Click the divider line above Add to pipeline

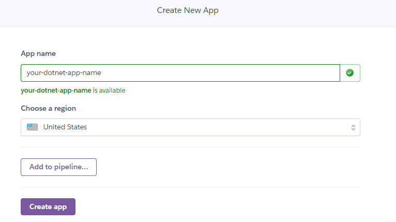tap(190, 147)
